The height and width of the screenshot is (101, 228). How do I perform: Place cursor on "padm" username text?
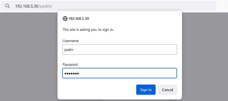(69, 50)
